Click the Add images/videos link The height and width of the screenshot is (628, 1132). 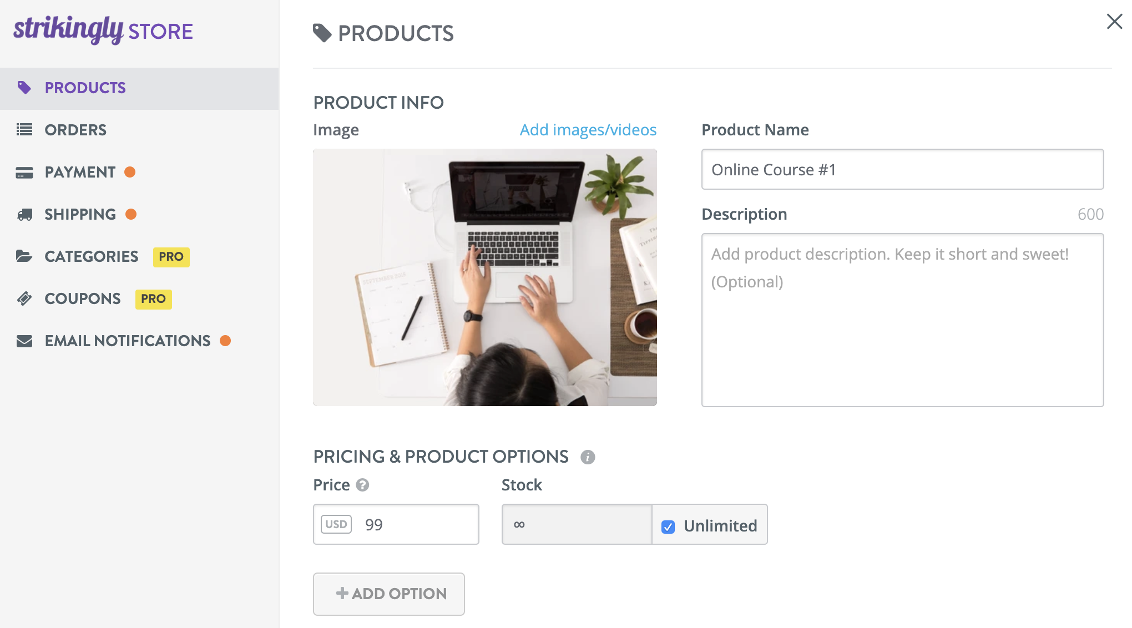click(x=588, y=130)
